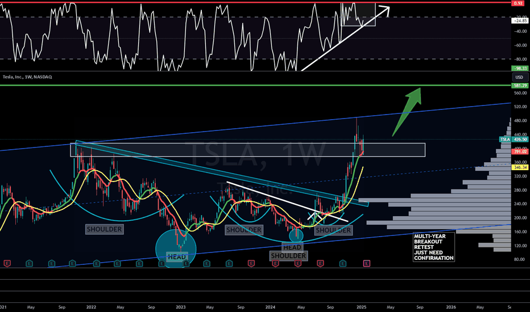The height and width of the screenshot is (312, 530).
Task: Click the 520.00 price axis label
Action: 520,107
